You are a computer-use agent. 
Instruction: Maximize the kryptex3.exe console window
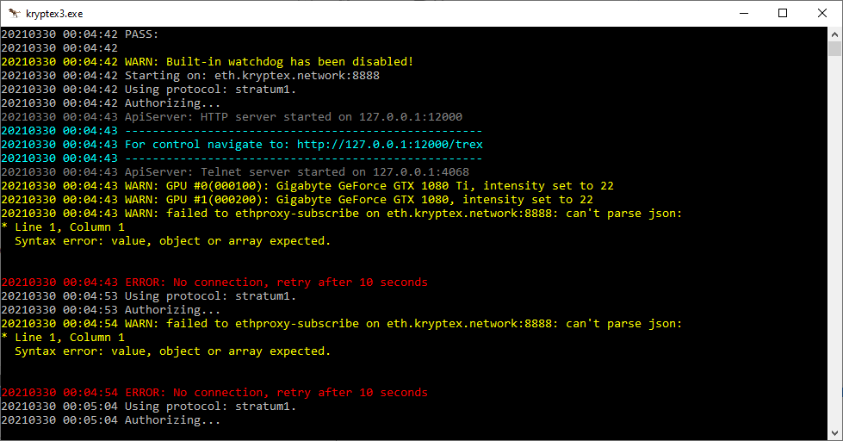coord(783,13)
